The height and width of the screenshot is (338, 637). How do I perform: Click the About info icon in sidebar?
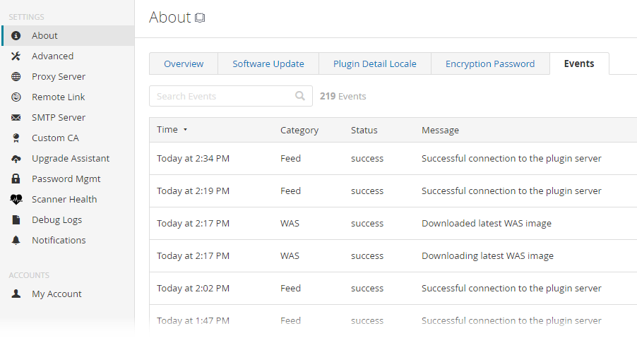(16, 36)
